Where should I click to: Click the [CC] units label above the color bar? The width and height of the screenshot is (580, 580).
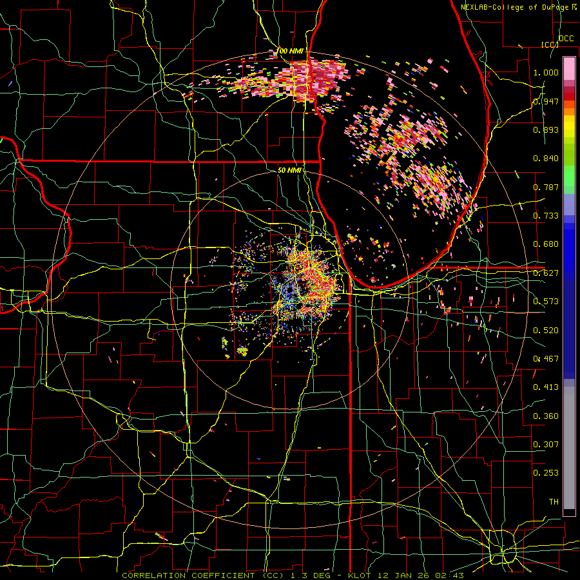tap(550, 44)
